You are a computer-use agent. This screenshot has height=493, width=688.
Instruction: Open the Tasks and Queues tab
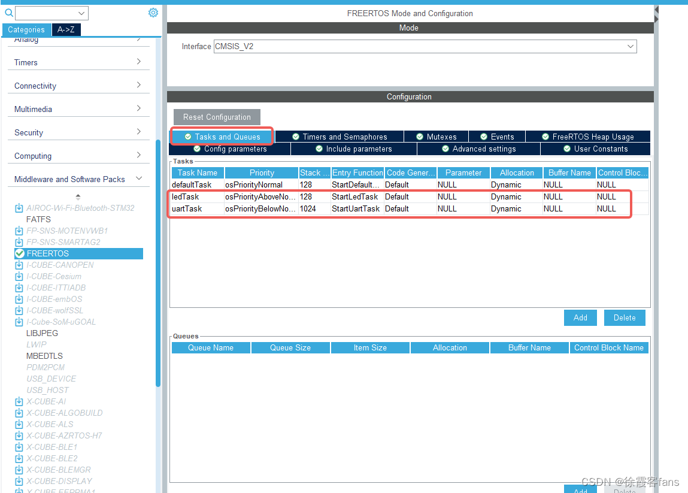tap(222, 137)
